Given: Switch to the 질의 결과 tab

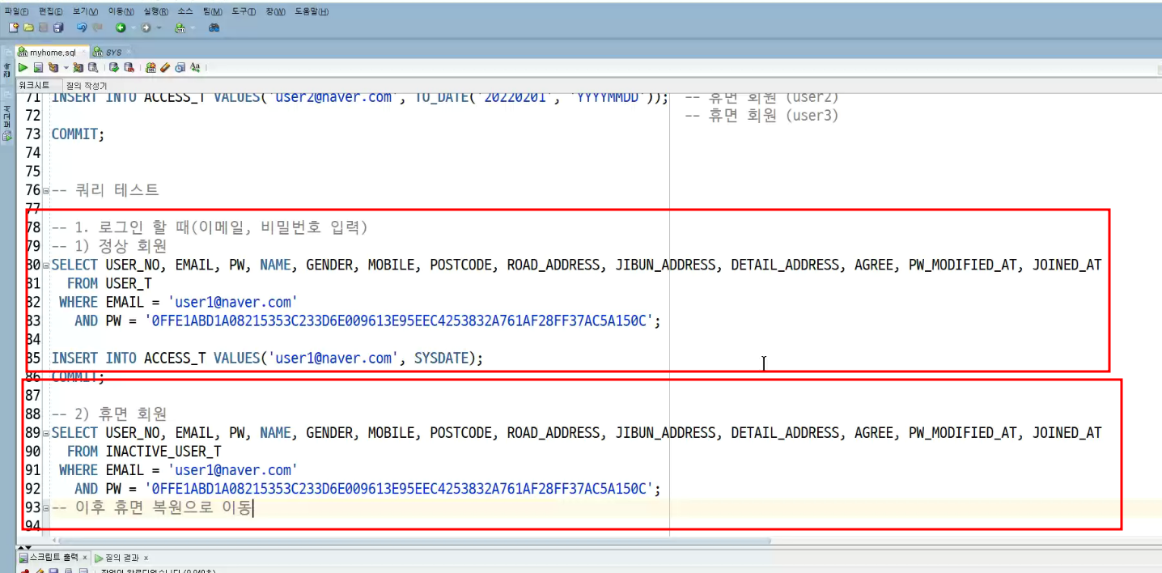Looking at the screenshot, I should (x=121, y=558).
